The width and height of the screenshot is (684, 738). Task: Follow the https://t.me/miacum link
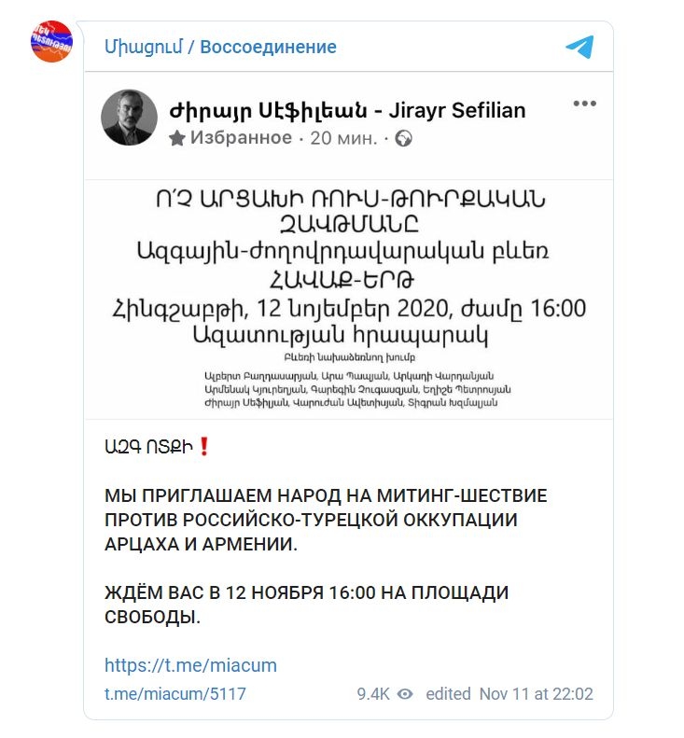[190, 665]
